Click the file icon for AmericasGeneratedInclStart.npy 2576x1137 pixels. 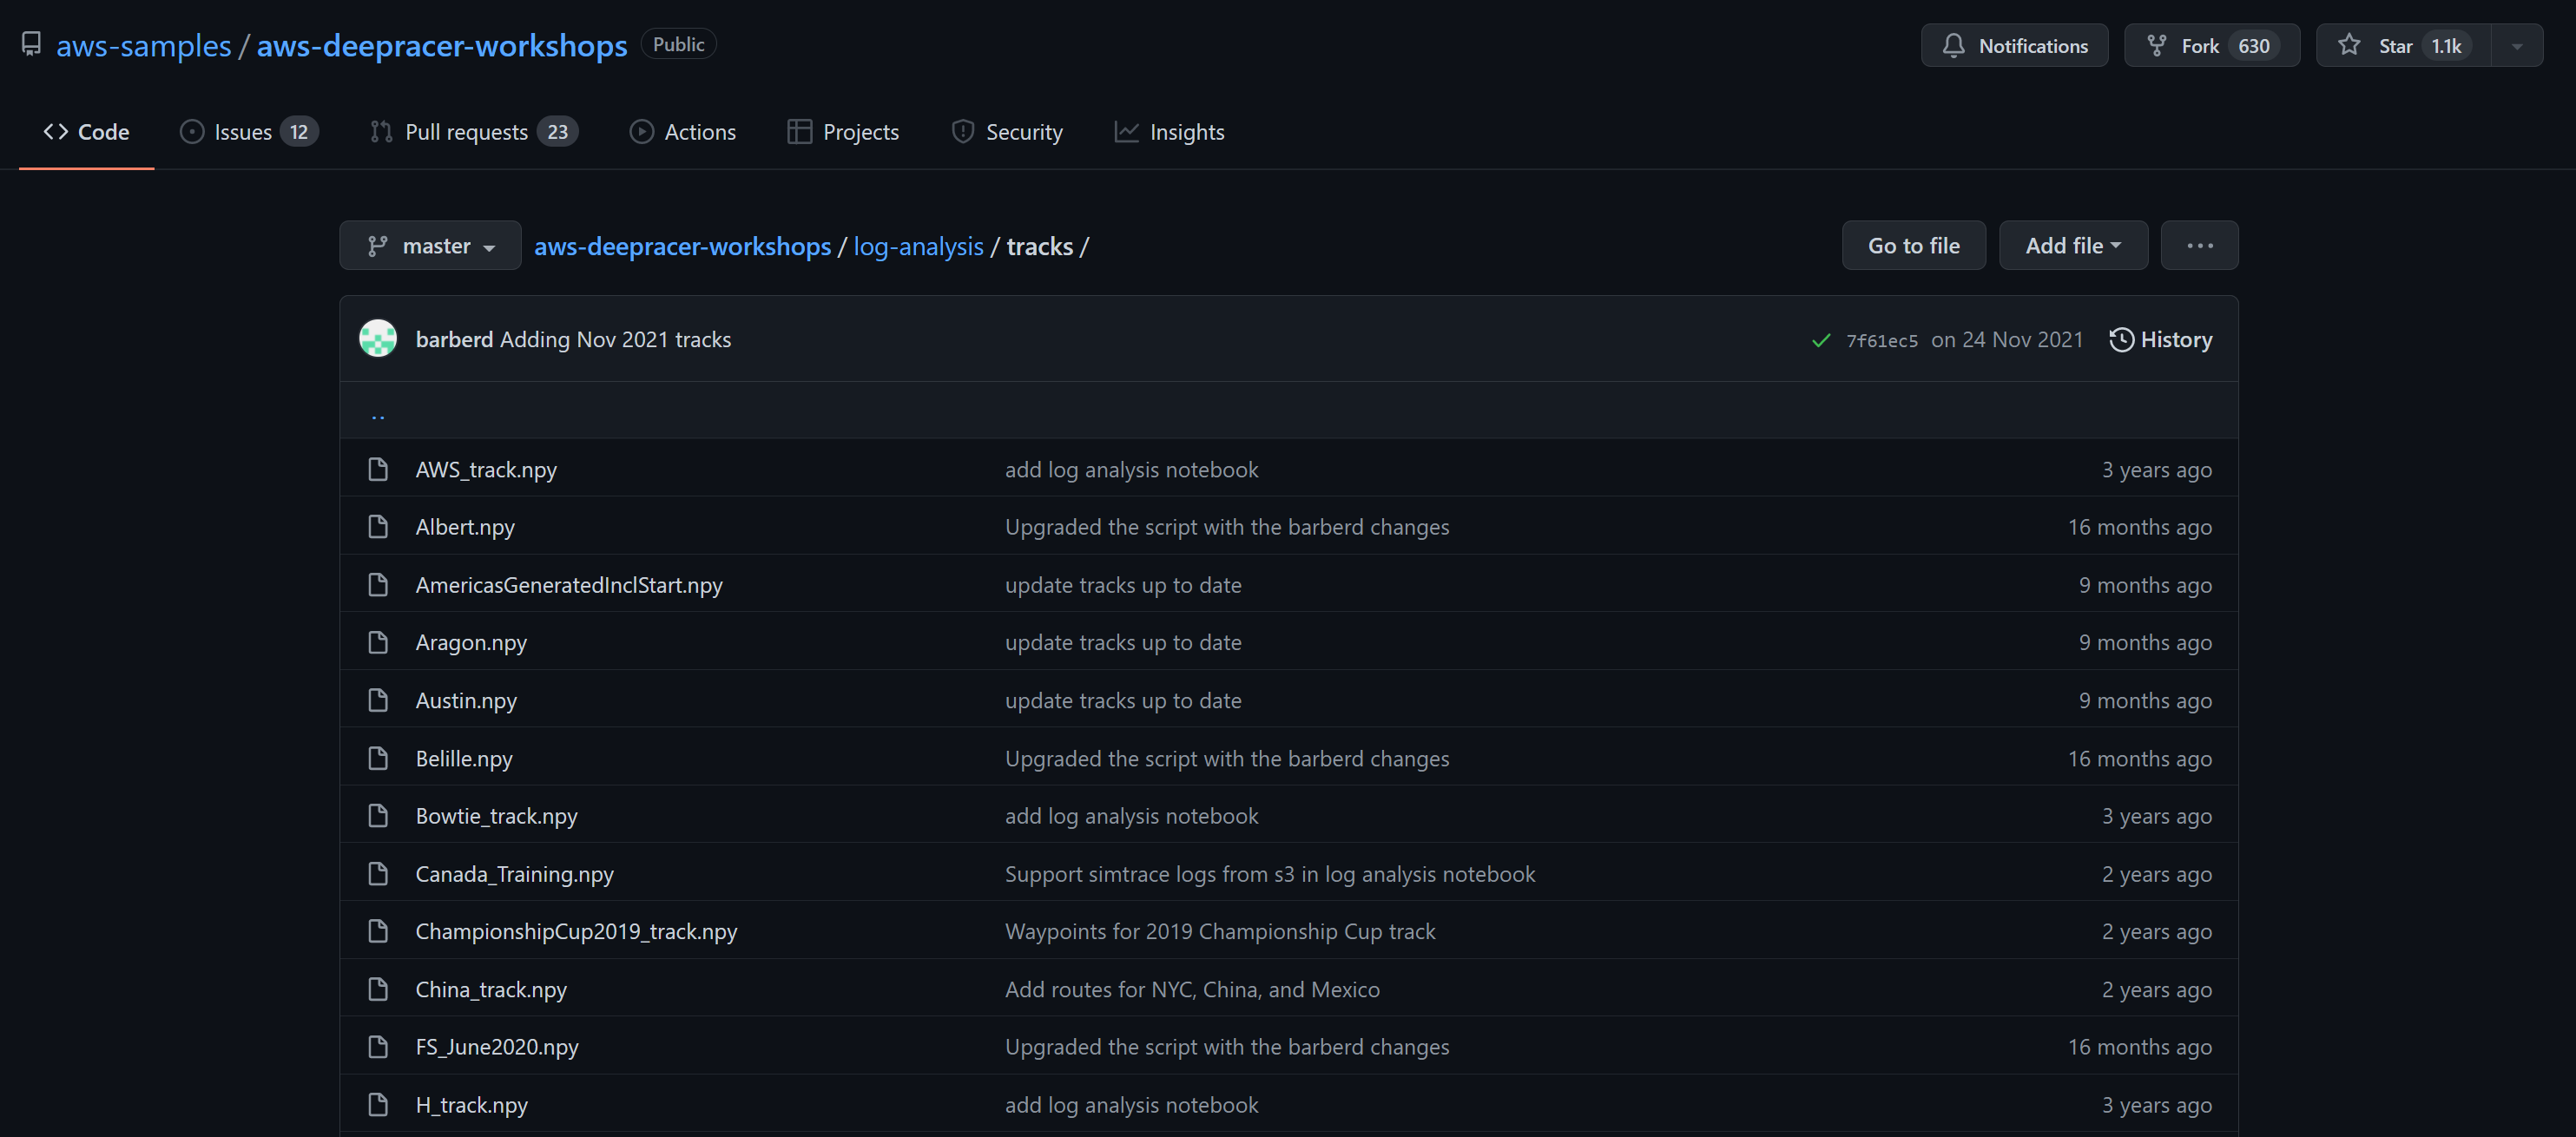pos(378,585)
